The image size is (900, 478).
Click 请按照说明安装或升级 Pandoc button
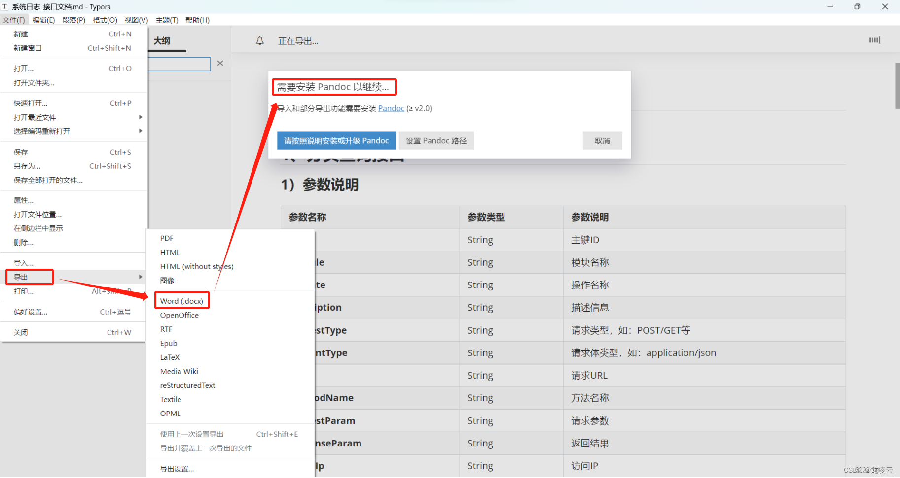point(336,141)
